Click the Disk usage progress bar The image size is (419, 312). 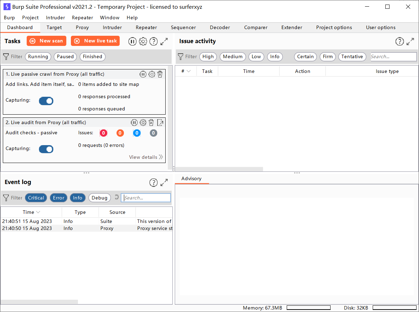pyautogui.click(x=394, y=308)
